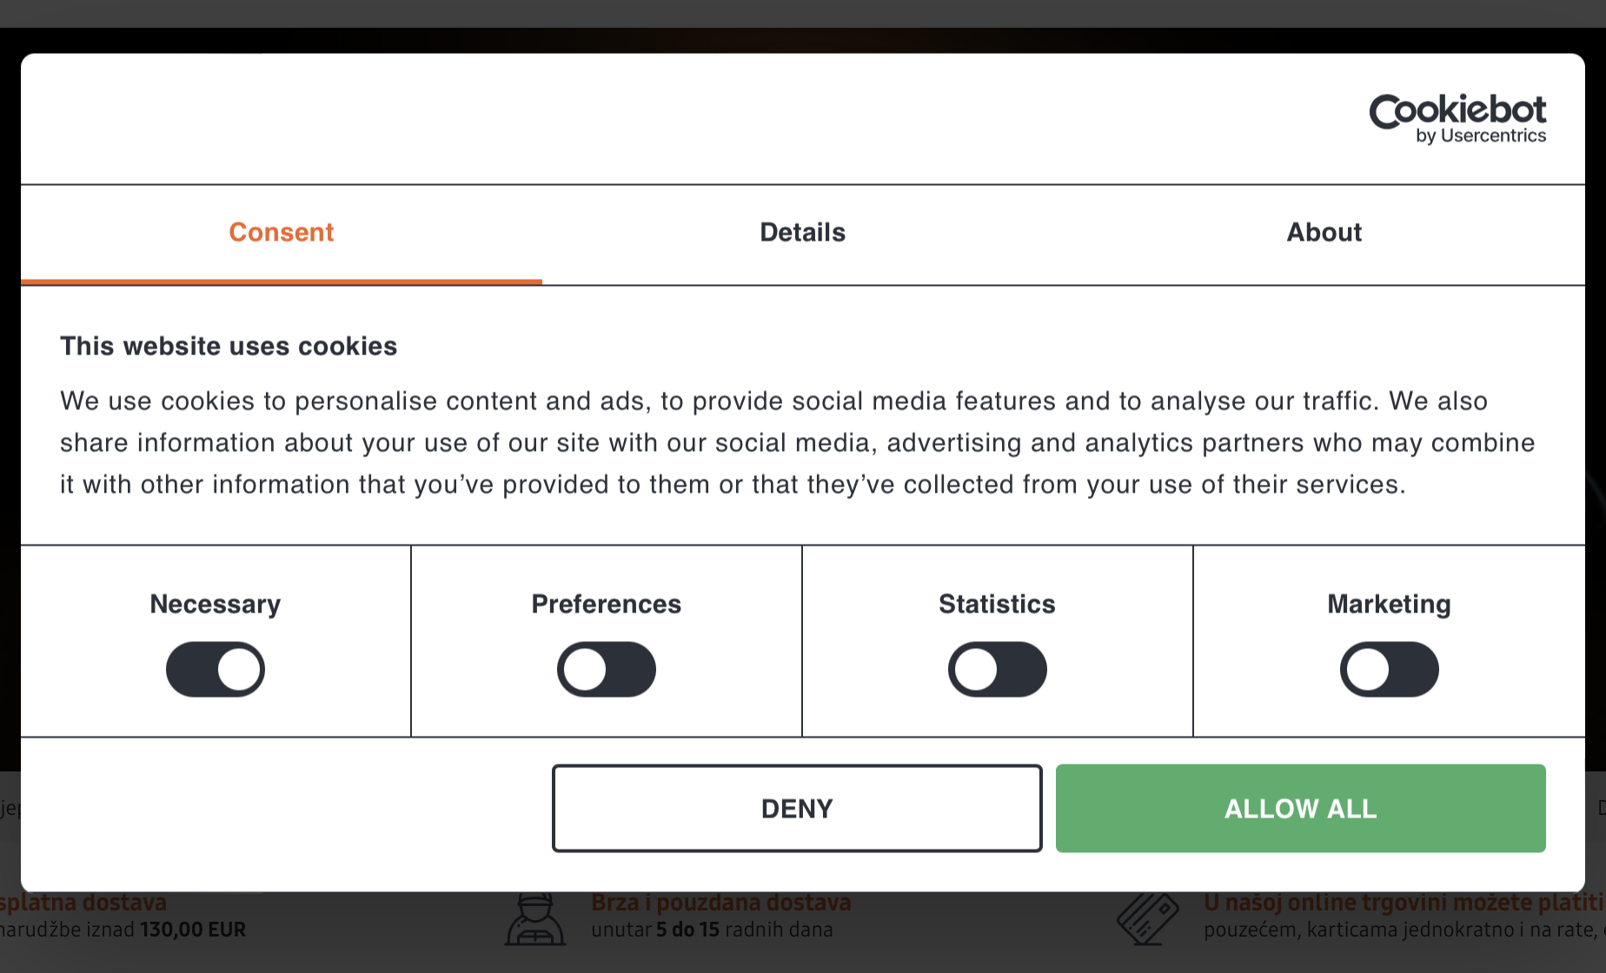Viewport: 1606px width, 973px height.
Task: Toggle the Necessary cookies switch
Action: [x=216, y=670]
